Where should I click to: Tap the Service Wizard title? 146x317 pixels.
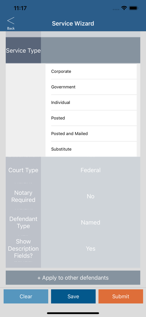click(73, 23)
